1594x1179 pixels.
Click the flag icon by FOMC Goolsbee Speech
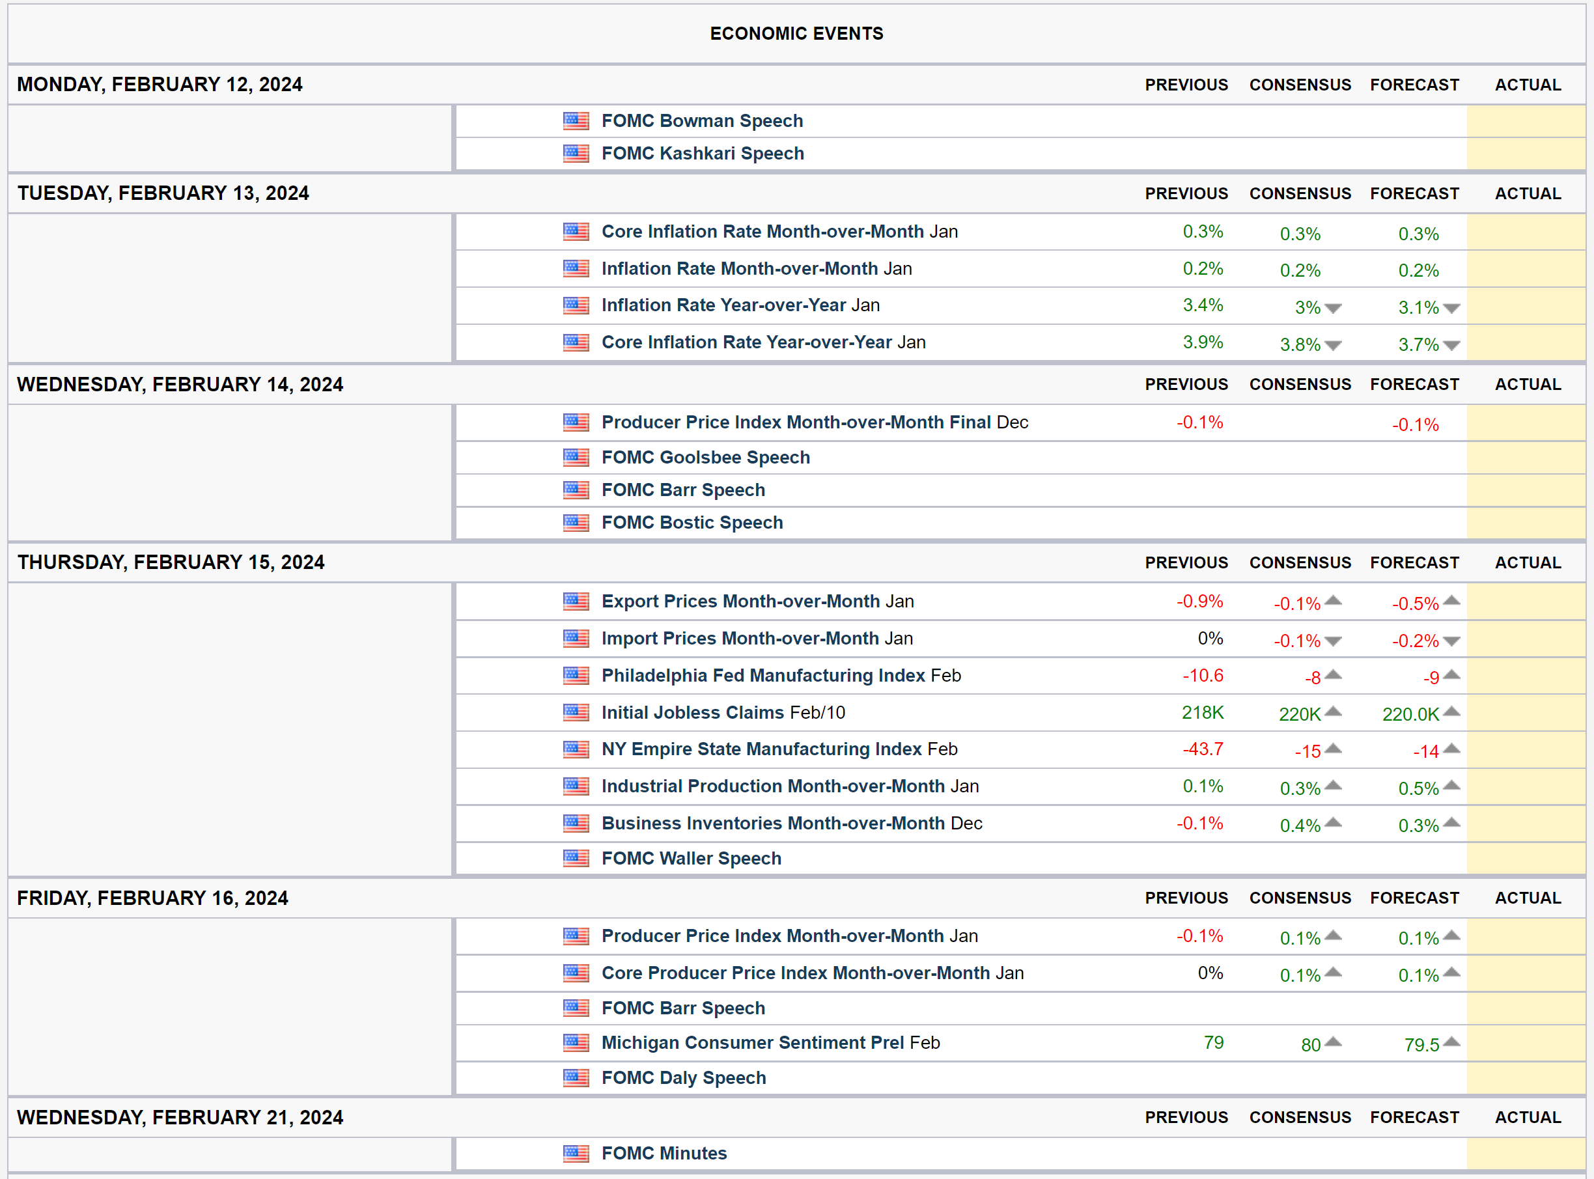click(576, 458)
